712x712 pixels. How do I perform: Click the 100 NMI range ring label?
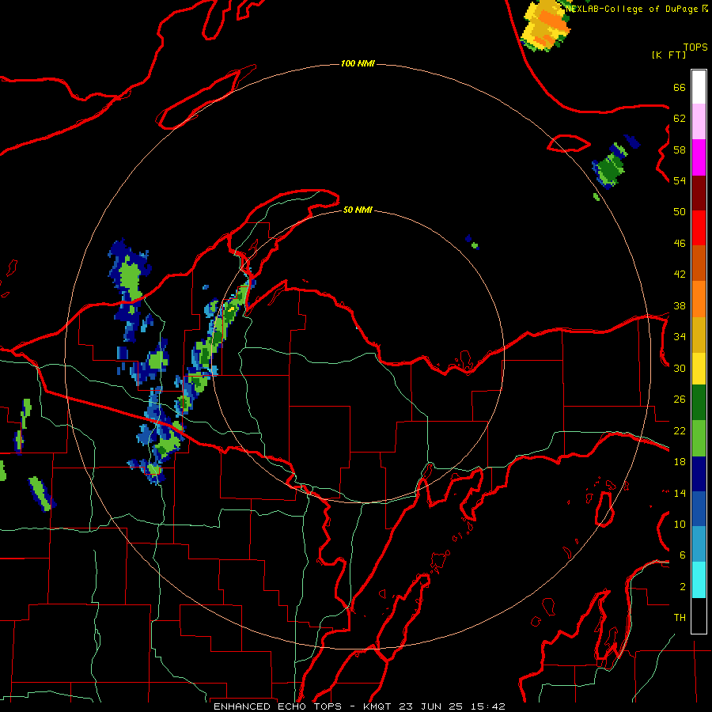358,63
